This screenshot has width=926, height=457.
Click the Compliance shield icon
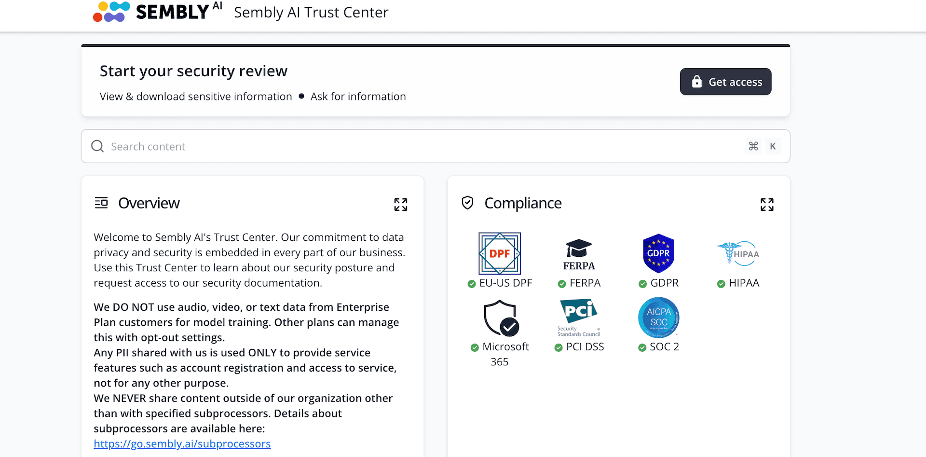pyautogui.click(x=467, y=203)
